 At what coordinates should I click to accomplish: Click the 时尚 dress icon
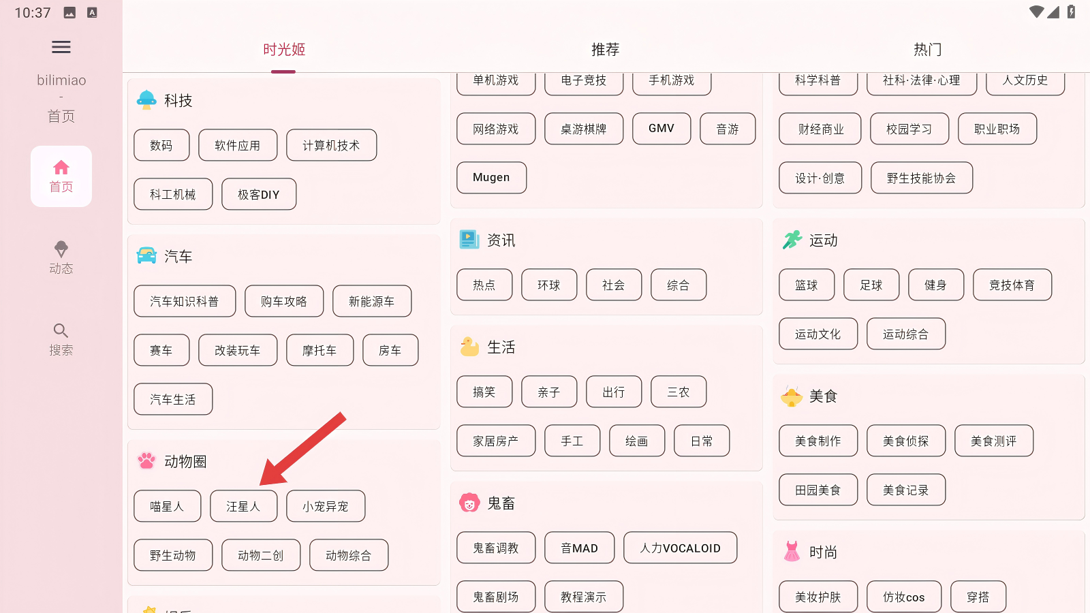tap(792, 552)
